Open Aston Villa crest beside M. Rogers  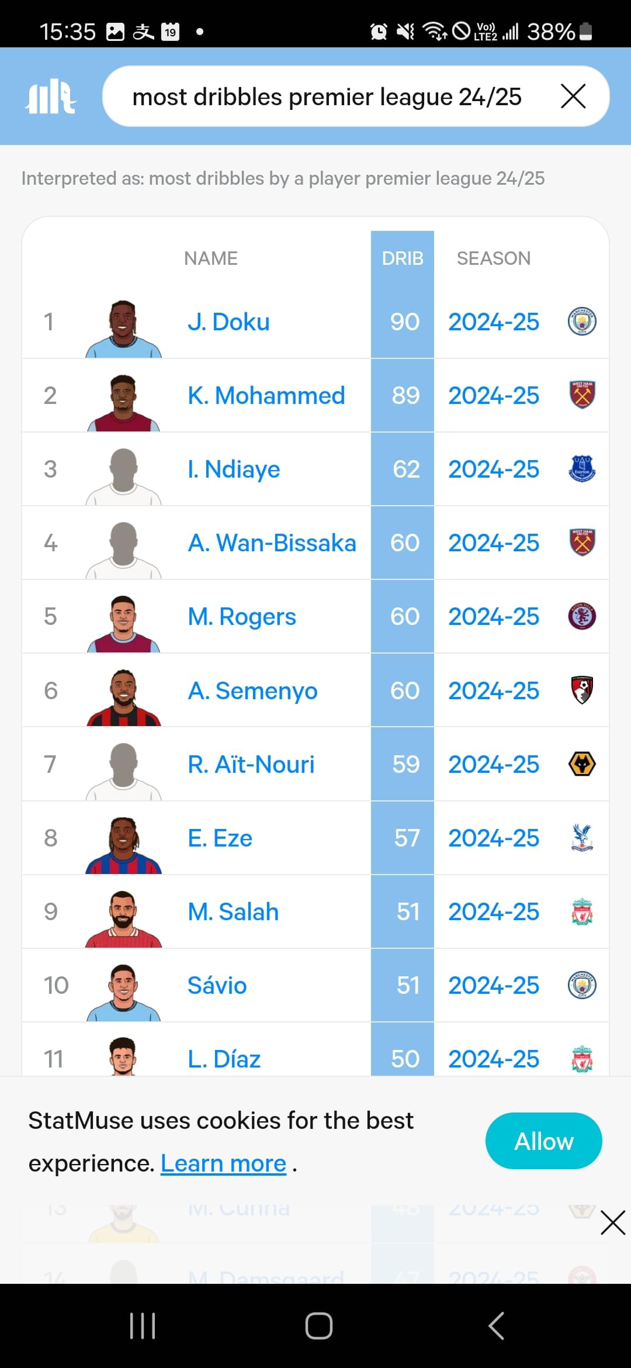click(582, 616)
